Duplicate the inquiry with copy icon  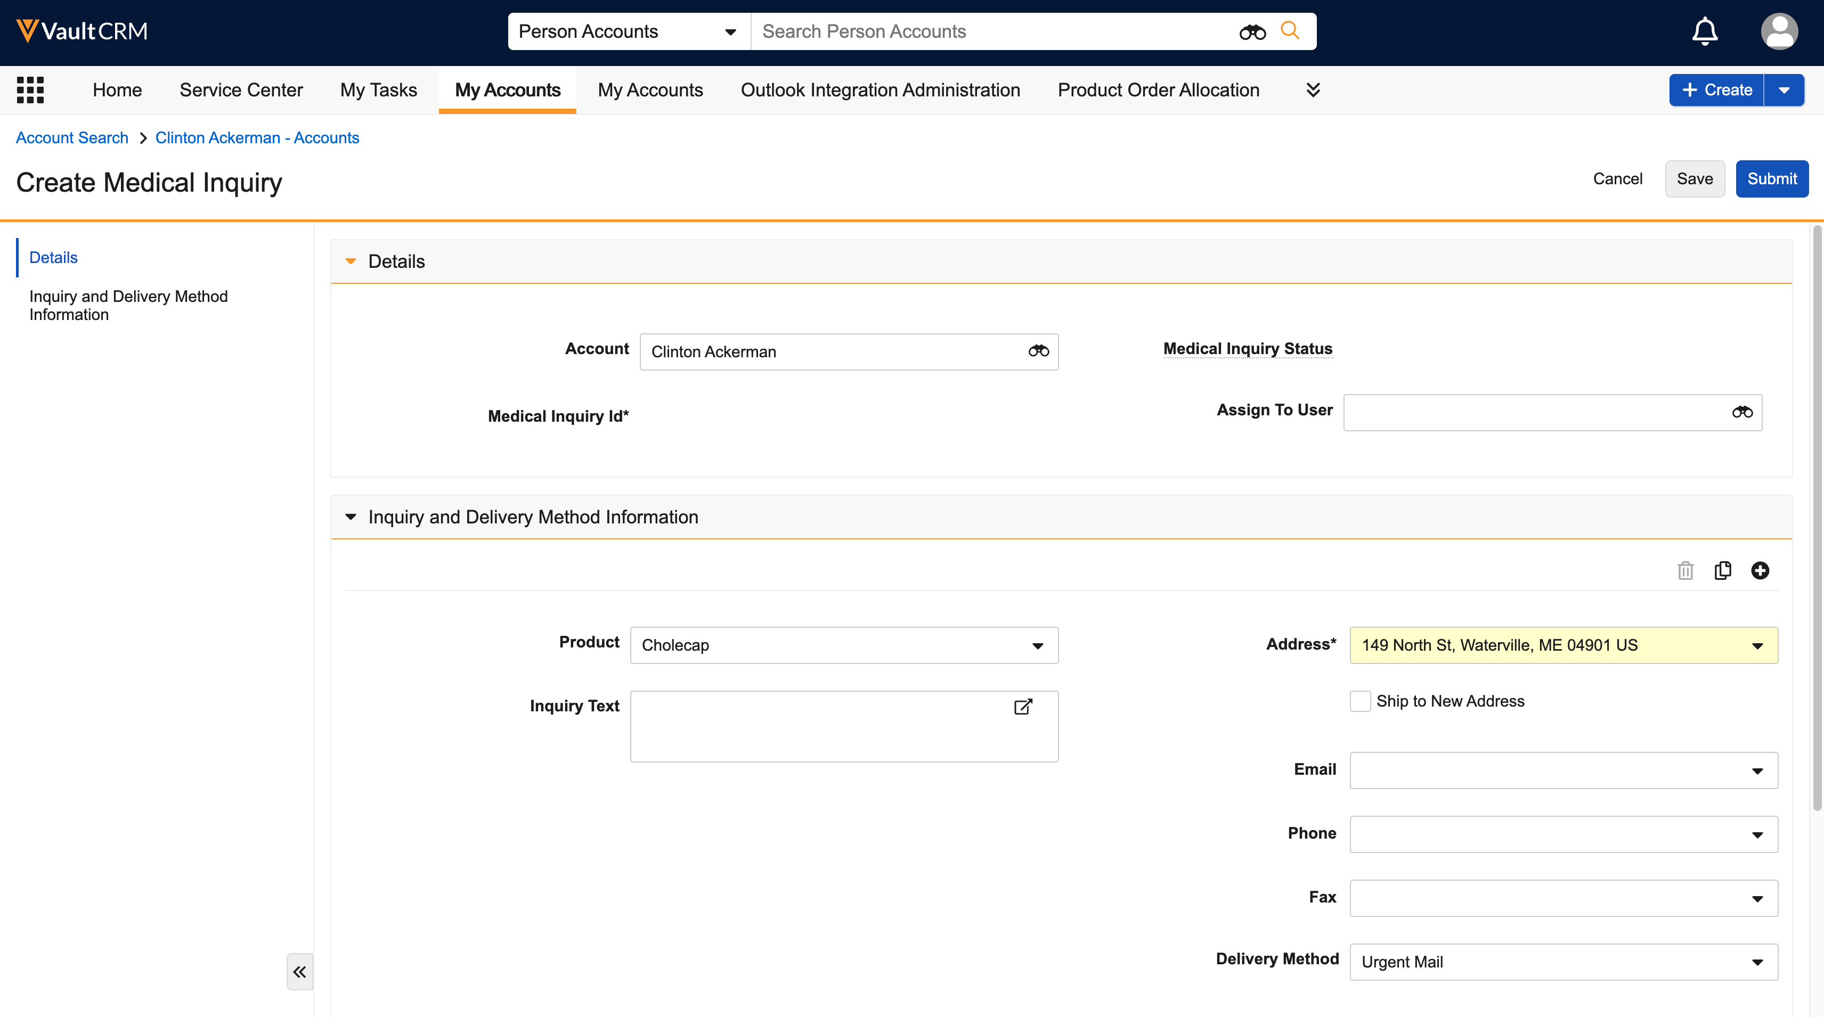pyautogui.click(x=1722, y=570)
